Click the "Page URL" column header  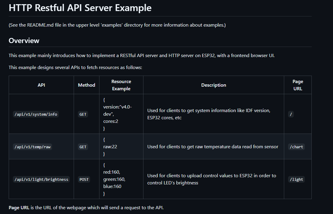[x=298, y=85]
